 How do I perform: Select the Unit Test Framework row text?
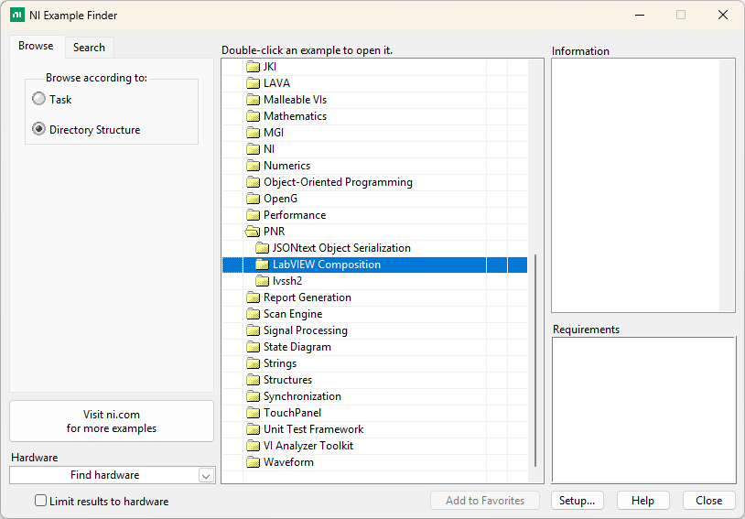[x=314, y=429]
